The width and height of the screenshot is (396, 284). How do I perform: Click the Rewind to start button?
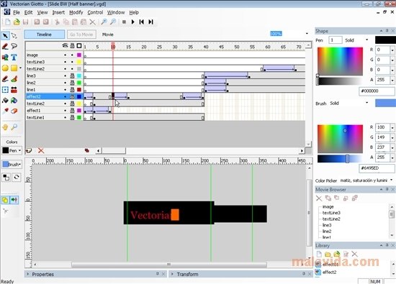[142, 22]
